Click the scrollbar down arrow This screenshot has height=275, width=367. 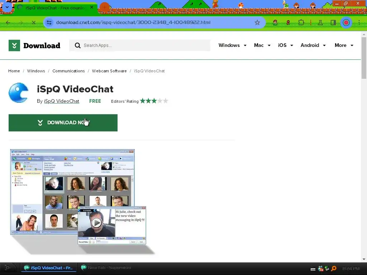tap(364, 259)
